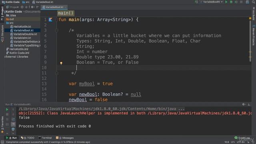Click the Run panel up-arrow icon
This screenshot has height=144, width=256.
13,110
